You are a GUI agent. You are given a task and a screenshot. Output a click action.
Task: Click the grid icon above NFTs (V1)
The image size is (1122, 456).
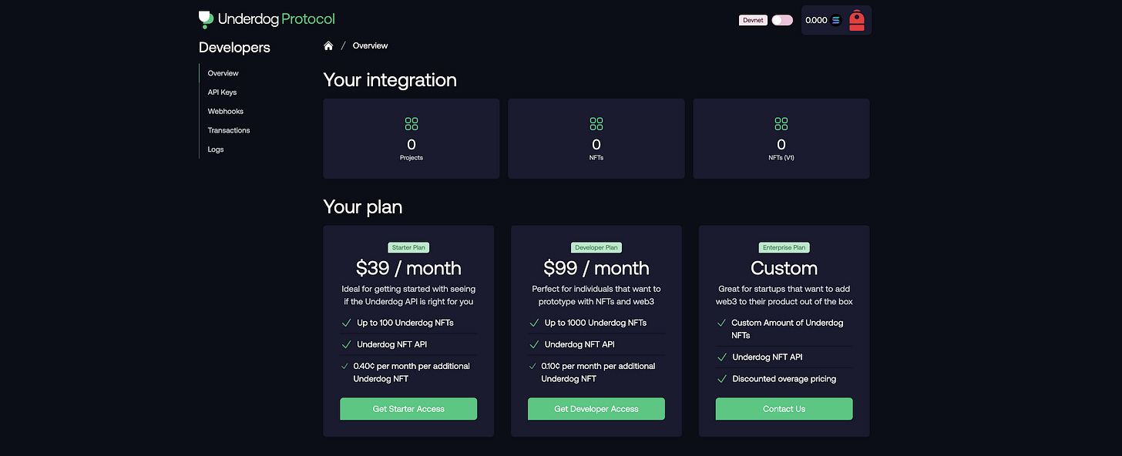coord(781,124)
